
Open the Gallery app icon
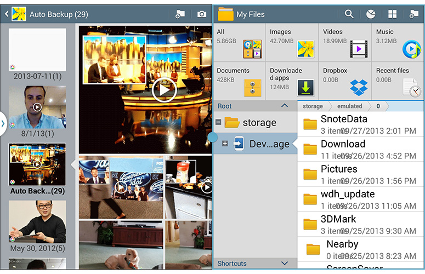pyautogui.click(x=19, y=14)
